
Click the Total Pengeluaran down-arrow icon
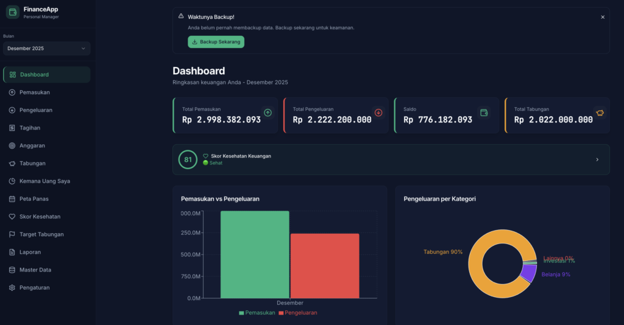[378, 113]
